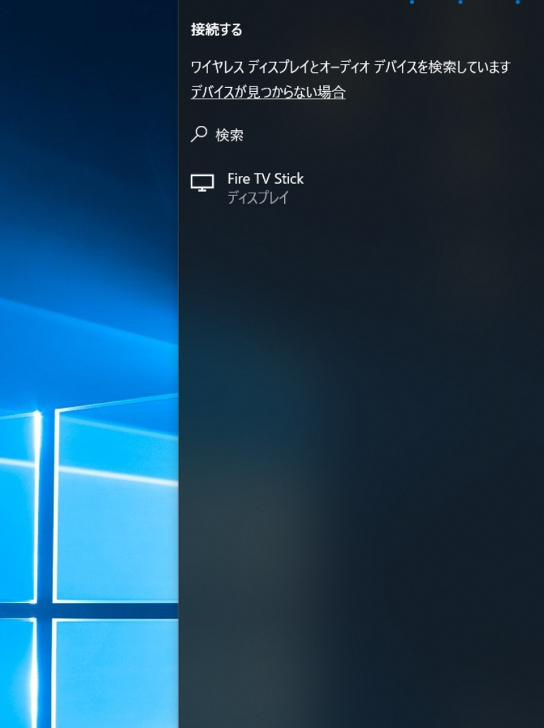Open the デバイスが見つからない場合 help link
The width and height of the screenshot is (544, 728).
click(x=268, y=93)
